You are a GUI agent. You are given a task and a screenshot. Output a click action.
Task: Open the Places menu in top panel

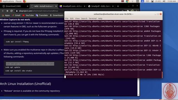[18, 1]
